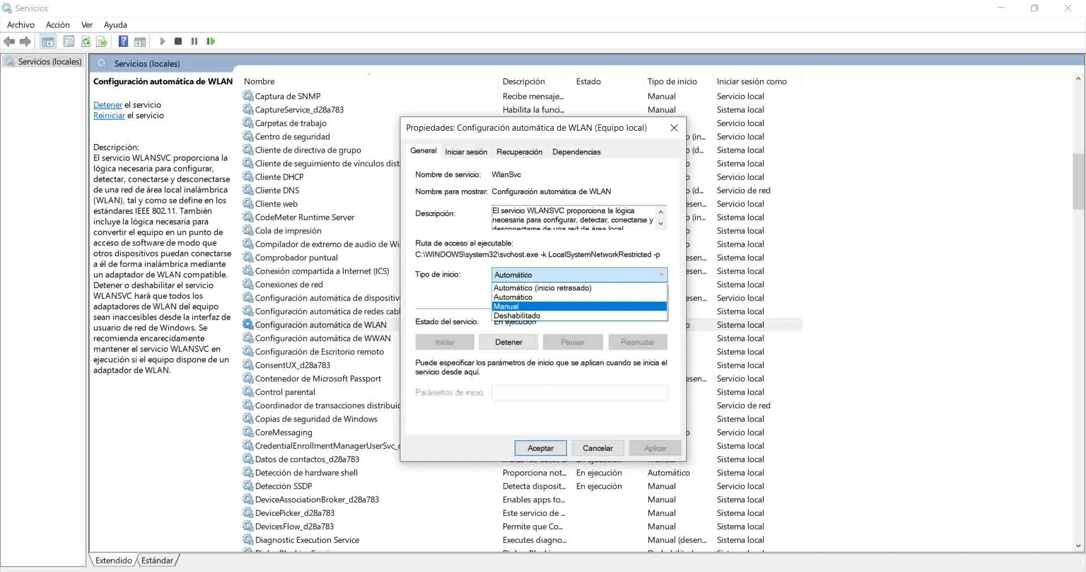This screenshot has height=572, width=1086.
Task: Click the gear icon beside Detección SSDP
Action: (248, 486)
